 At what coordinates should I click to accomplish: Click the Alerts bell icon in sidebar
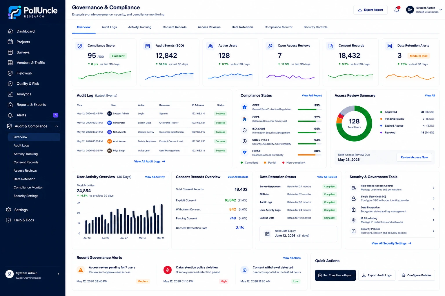[x=10, y=115]
